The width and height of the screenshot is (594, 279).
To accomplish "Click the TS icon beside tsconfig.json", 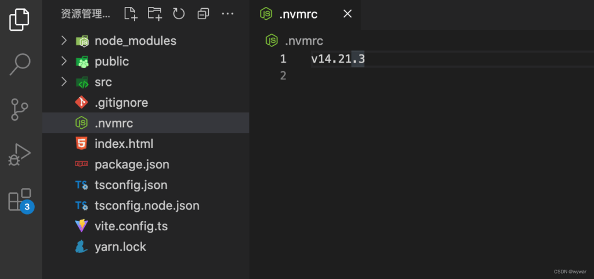I will coord(81,185).
